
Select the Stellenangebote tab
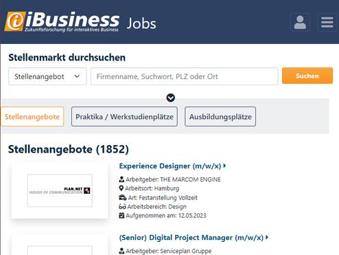tap(32, 117)
